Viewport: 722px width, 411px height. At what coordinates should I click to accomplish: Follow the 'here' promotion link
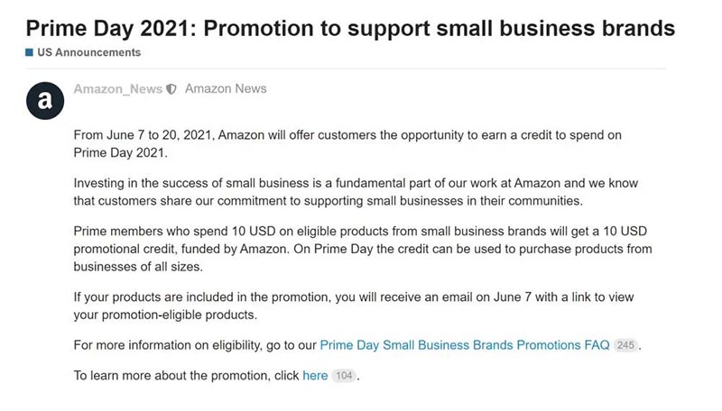coord(315,375)
